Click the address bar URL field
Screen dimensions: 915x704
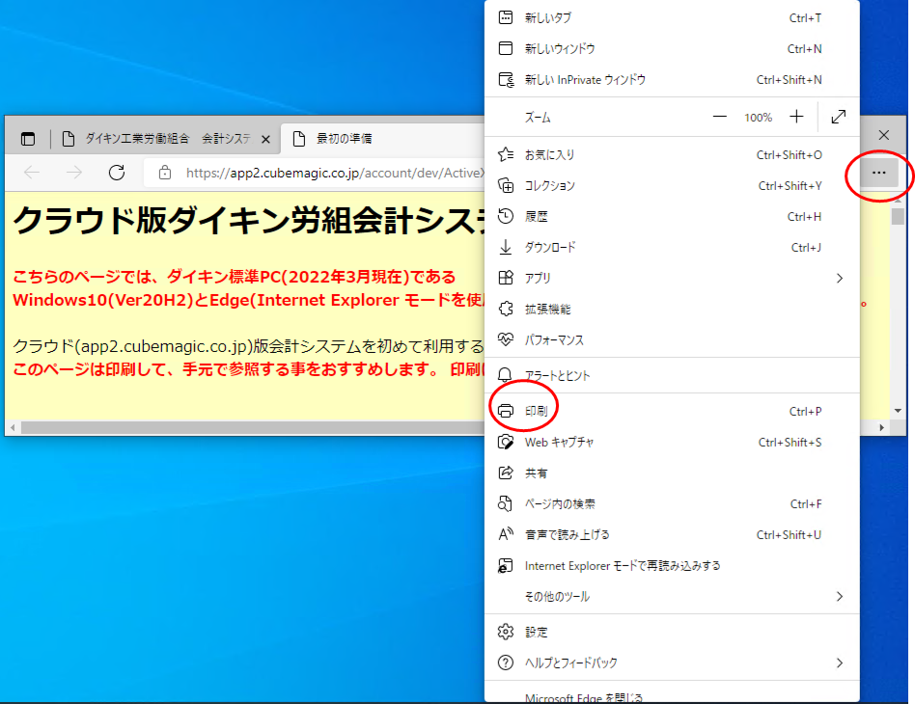point(328,173)
